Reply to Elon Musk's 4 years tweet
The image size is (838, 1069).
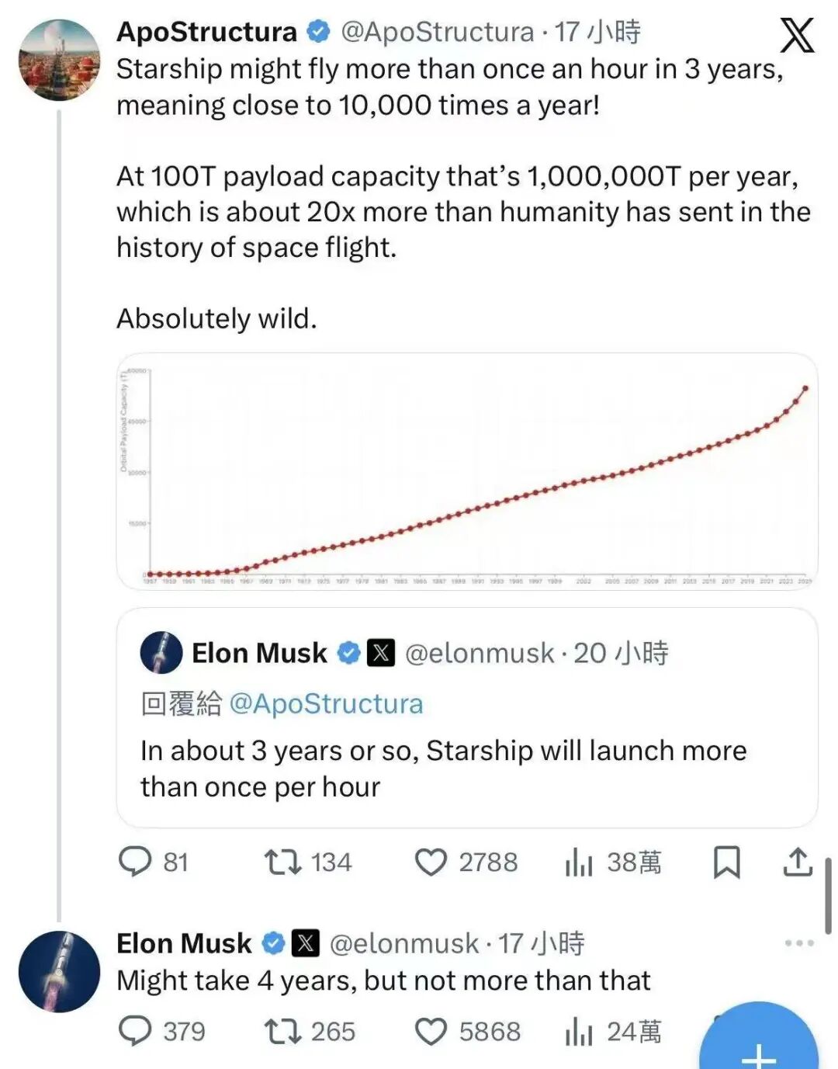pyautogui.click(x=135, y=1031)
